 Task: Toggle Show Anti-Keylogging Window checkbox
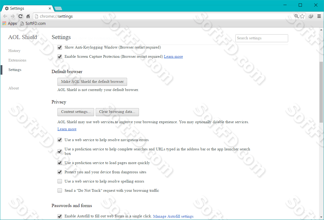pos(60,47)
